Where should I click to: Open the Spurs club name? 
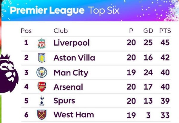[65, 101]
